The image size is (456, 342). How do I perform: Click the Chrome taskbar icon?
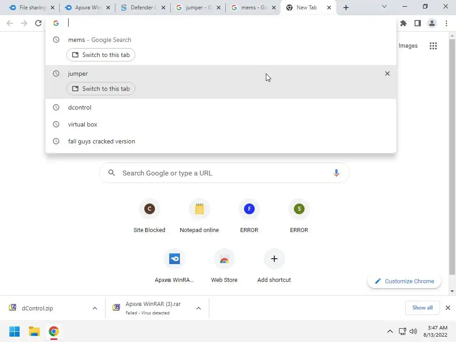pos(53,331)
